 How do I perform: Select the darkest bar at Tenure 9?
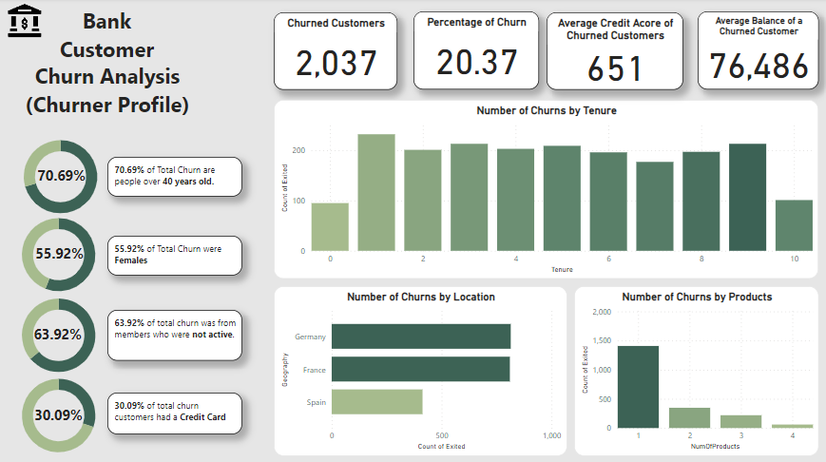pyautogui.click(x=747, y=198)
